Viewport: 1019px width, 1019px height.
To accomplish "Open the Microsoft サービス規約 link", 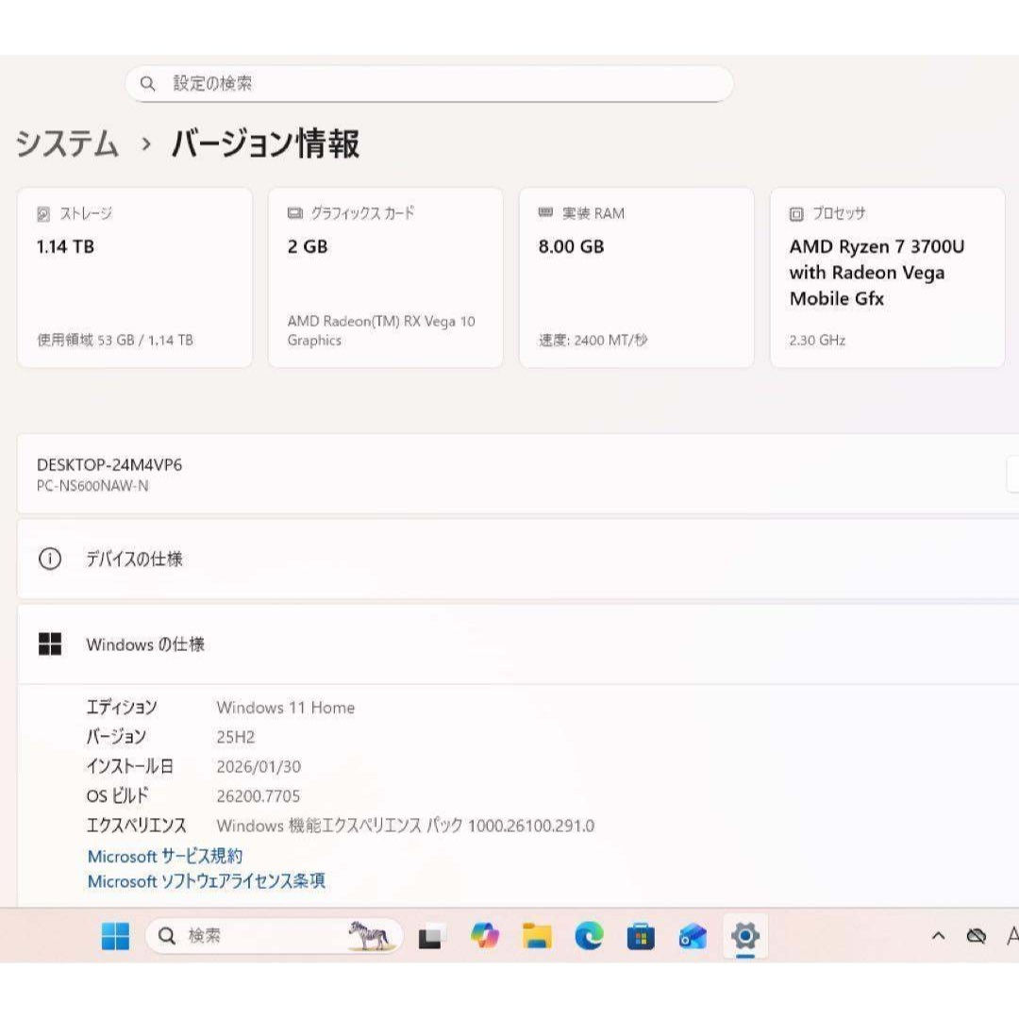I will [164, 857].
